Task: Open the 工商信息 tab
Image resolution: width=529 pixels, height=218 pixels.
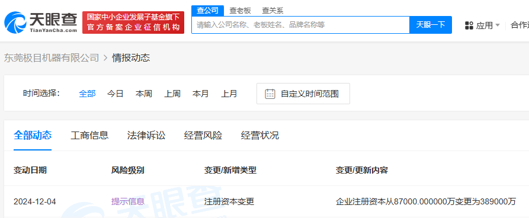Action: pos(89,135)
